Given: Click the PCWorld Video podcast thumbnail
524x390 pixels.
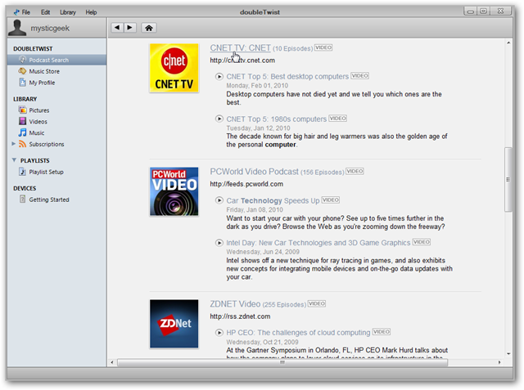Looking at the screenshot, I should (174, 191).
